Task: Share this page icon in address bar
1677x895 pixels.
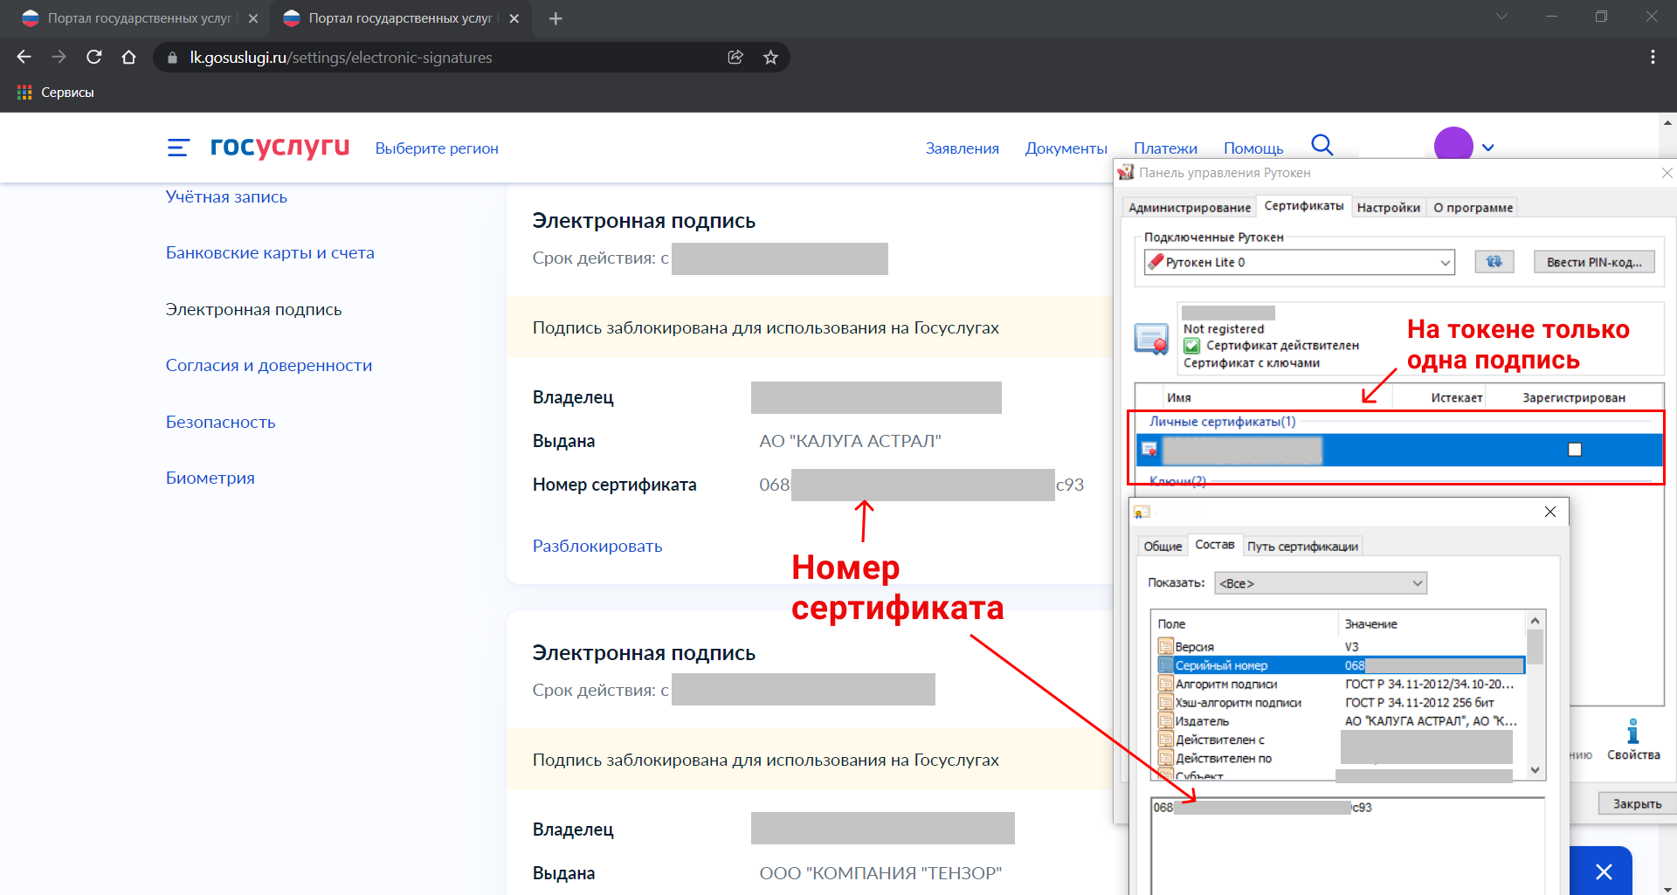Action: coord(735,57)
